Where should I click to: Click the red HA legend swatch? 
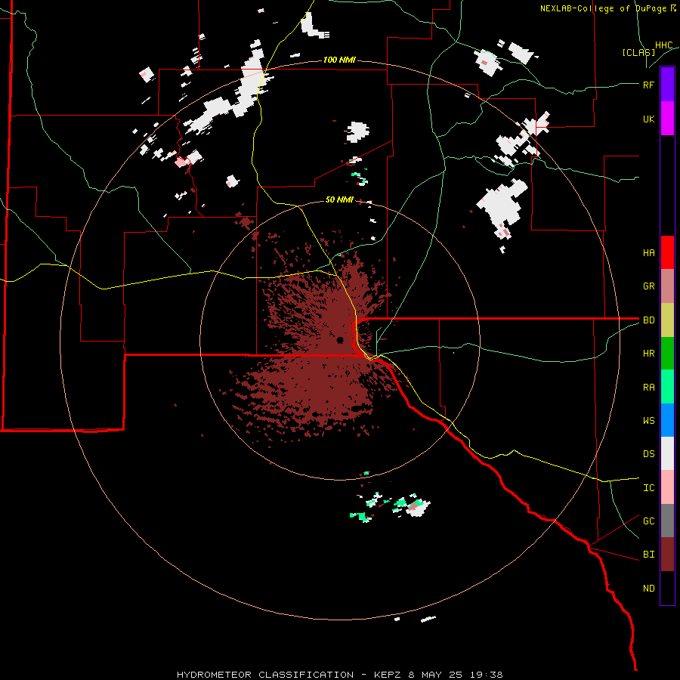667,252
